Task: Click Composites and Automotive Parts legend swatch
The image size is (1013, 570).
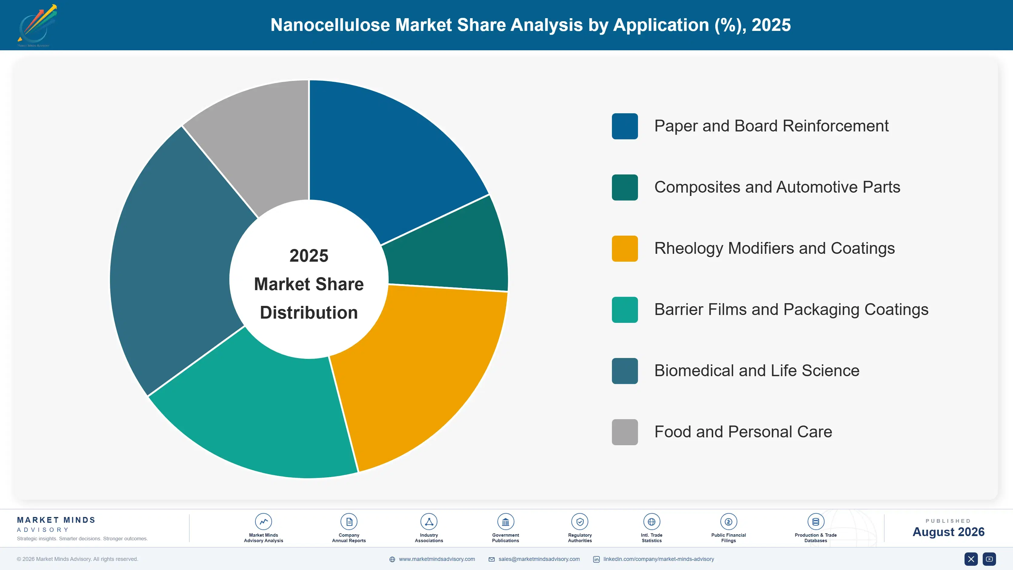Action: click(625, 187)
